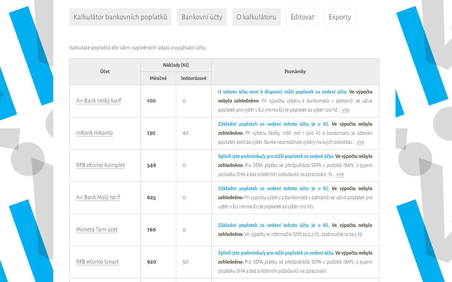Open the RFB eKonto Komplet link
Image resolution: width=452 pixels, height=282 pixels.
[101, 165]
